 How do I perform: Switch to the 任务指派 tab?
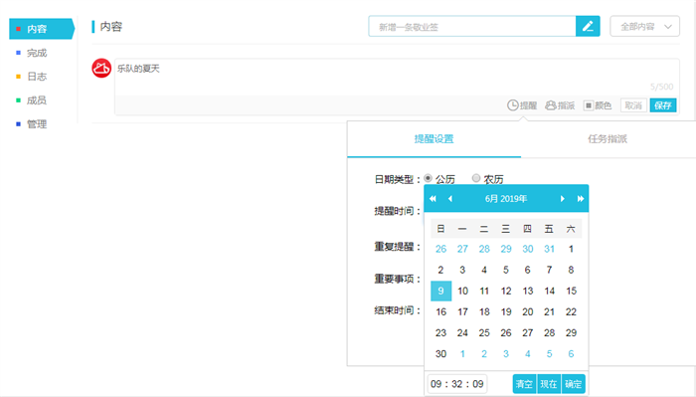(x=608, y=139)
